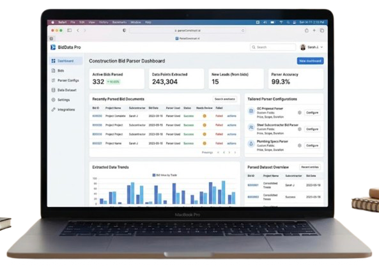This screenshot has width=379, height=269.
Task: Click the Integrations link icon in sidebar
Action: (x=54, y=109)
